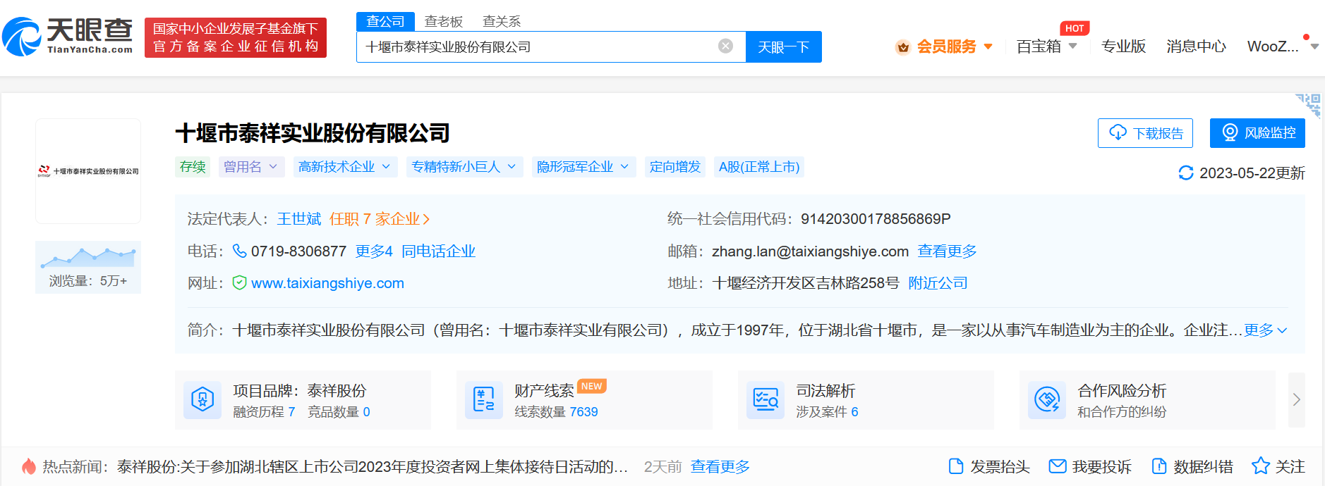The image size is (1325, 486).
Task: Click the 关注 star to follow
Action: pos(1278,466)
